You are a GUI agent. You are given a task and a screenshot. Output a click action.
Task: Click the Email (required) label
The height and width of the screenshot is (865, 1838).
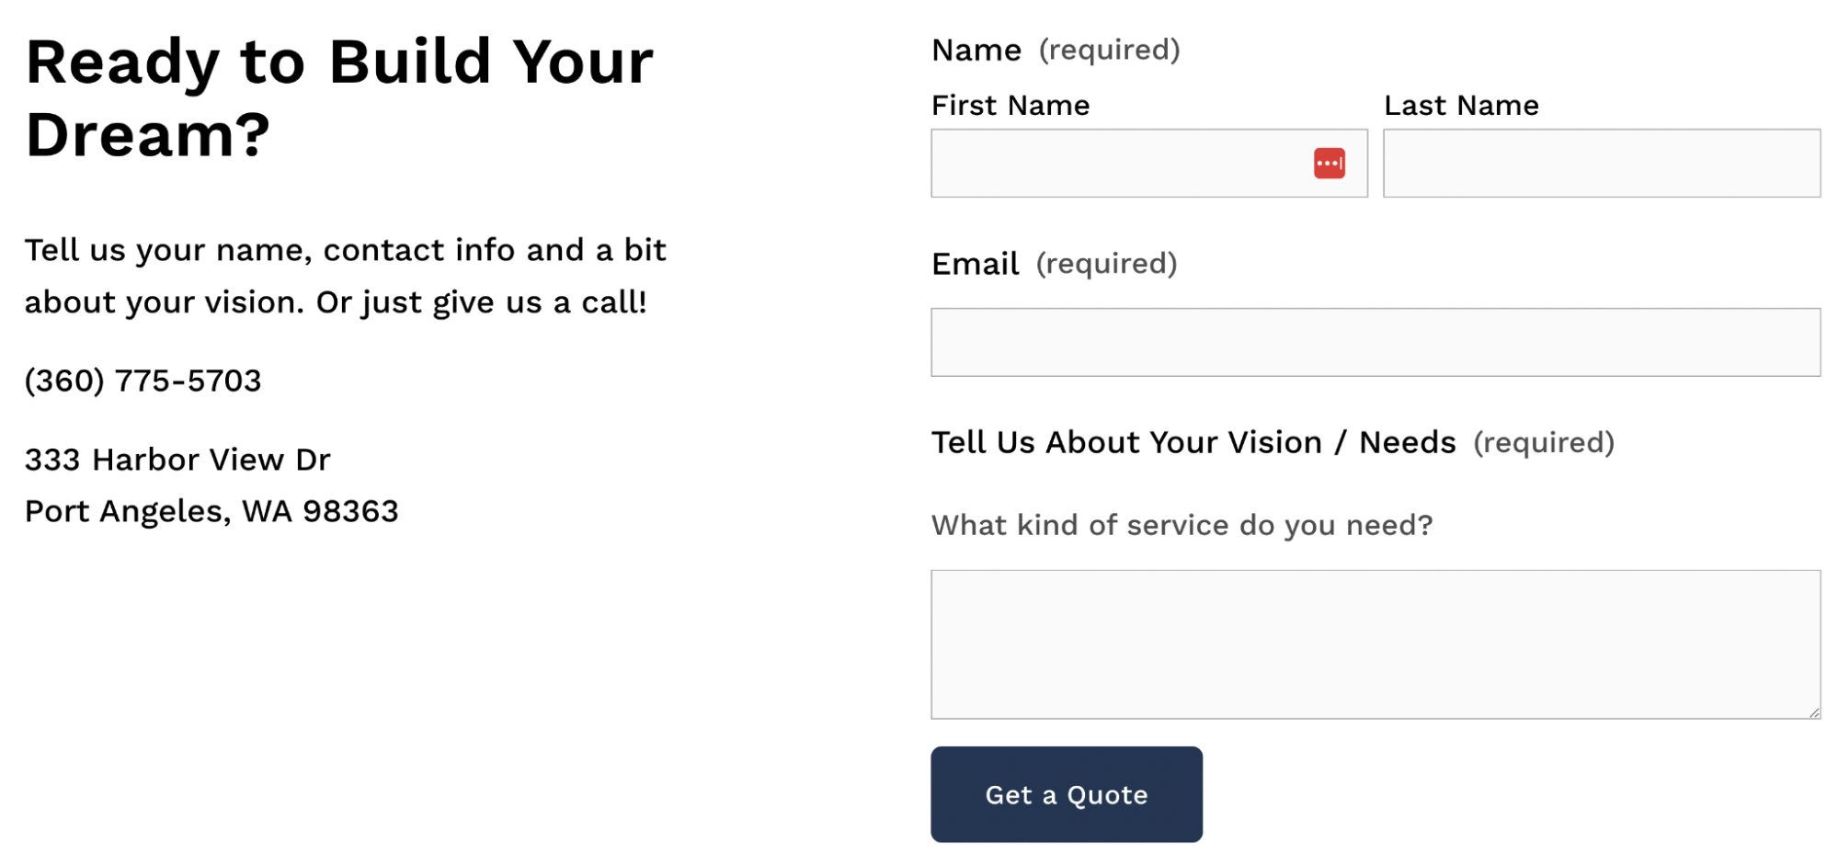pos(975,264)
